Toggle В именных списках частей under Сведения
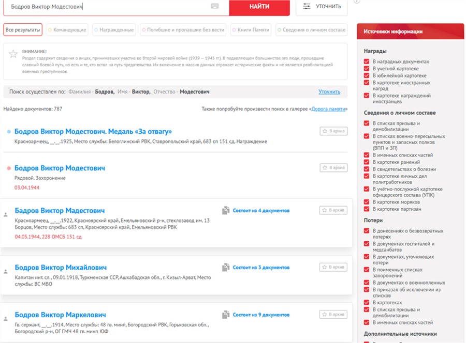 pos(367,155)
